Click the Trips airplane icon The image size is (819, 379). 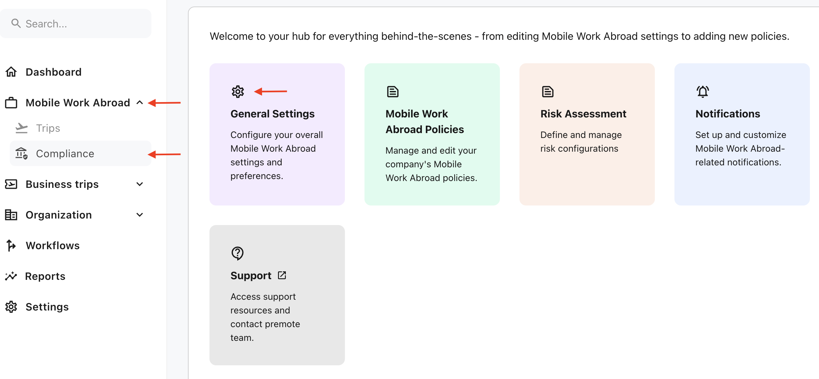pyautogui.click(x=22, y=128)
